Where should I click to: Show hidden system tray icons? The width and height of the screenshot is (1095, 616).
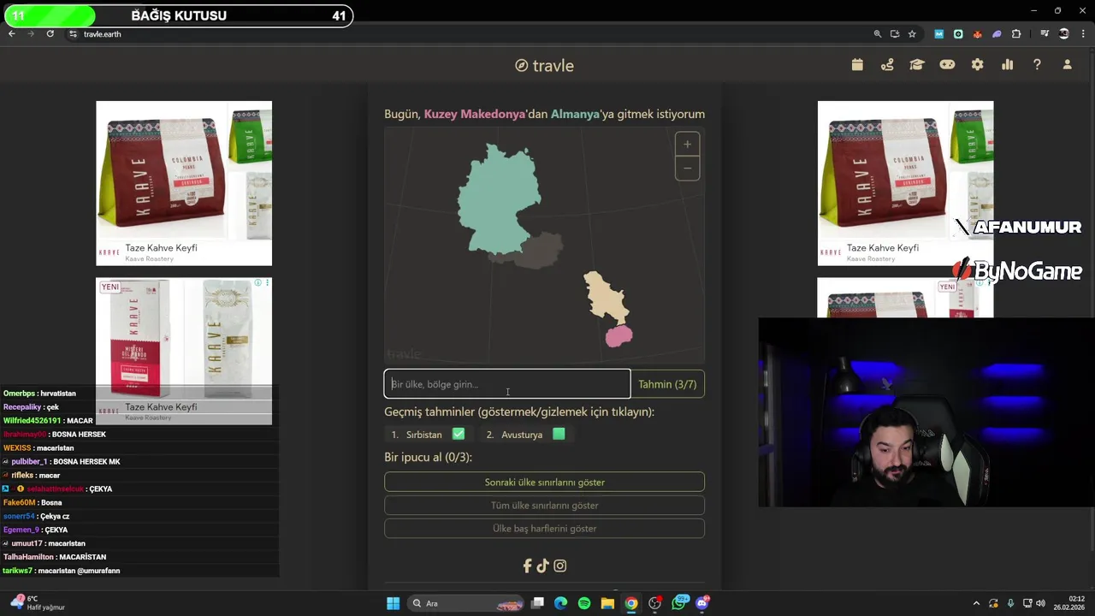click(x=976, y=603)
